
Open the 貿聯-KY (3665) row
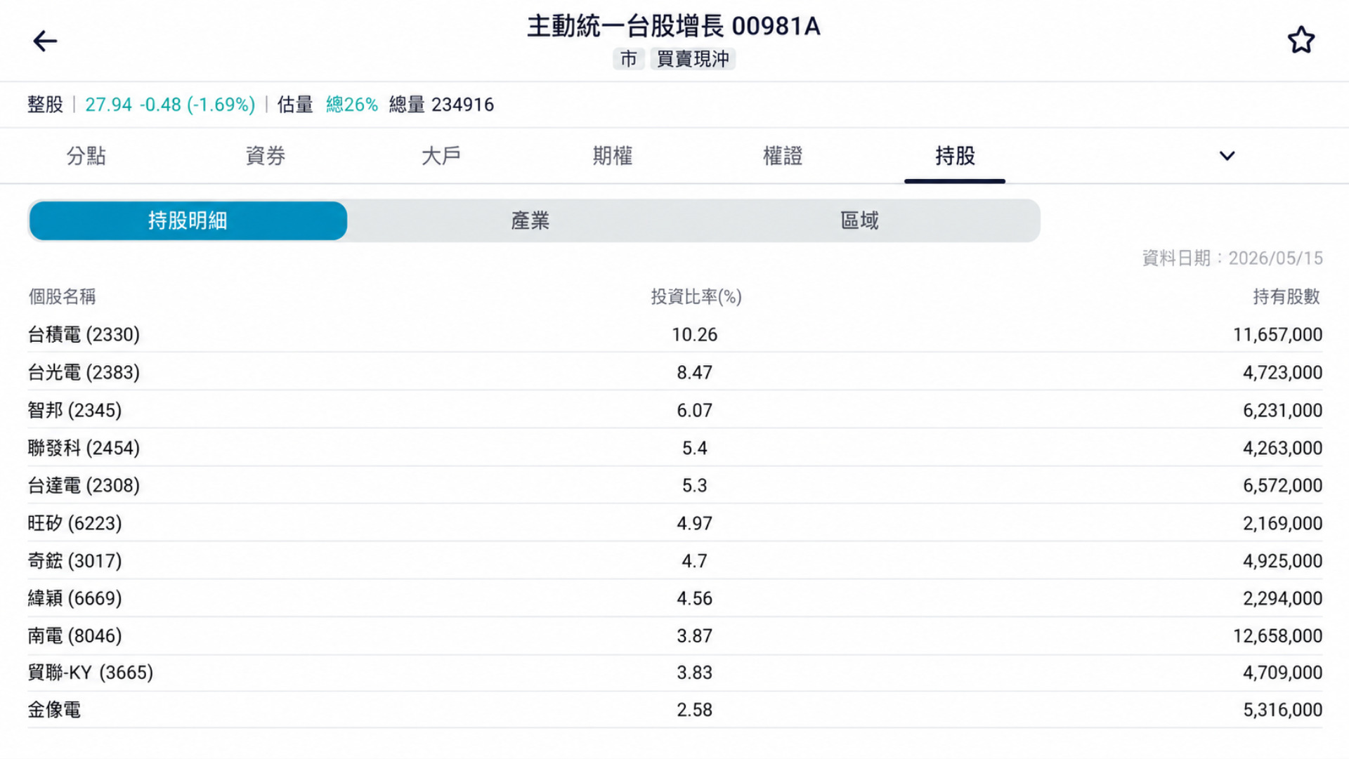pos(674,673)
